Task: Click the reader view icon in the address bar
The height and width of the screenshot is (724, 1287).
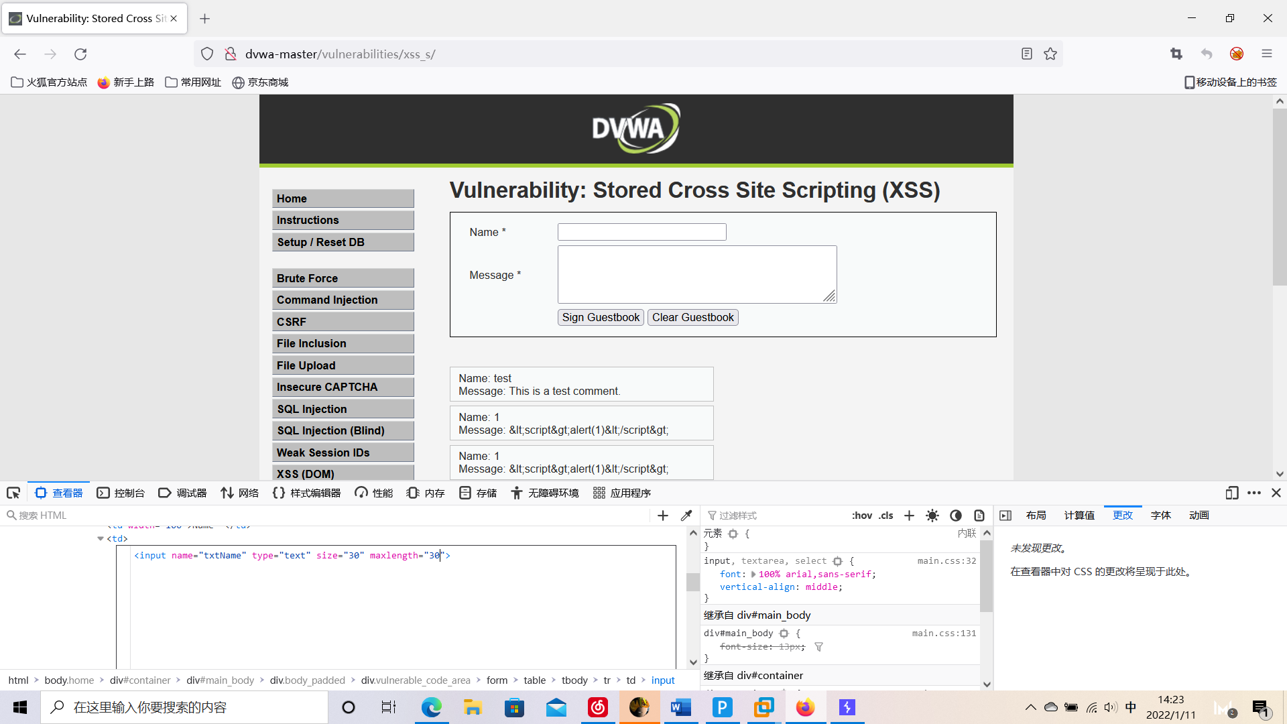Action: (x=1026, y=54)
